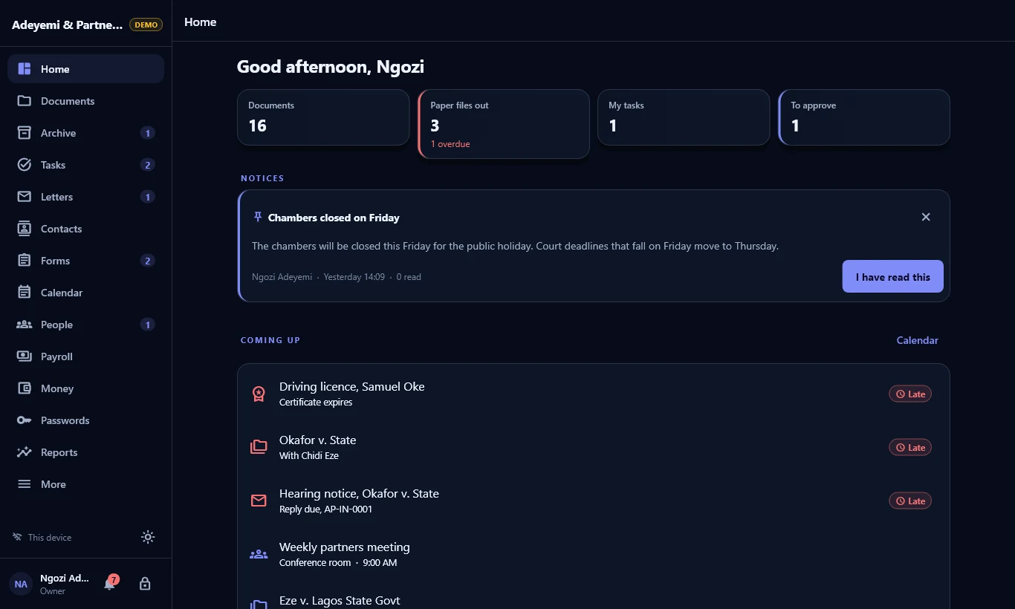Click the certificate icon for Driving licence

coord(259,394)
